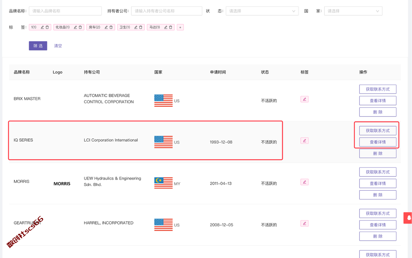Viewport: 412px width, 258px height.
Task: Edit tags for GEARTRUDER row
Action: 304,223
